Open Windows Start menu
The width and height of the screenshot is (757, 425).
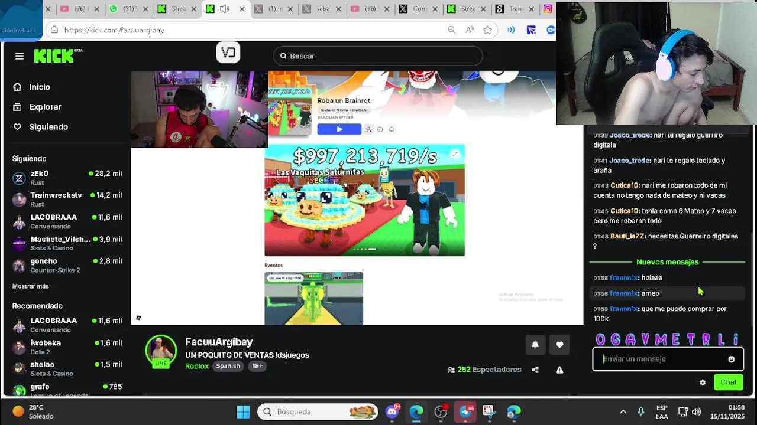click(243, 411)
